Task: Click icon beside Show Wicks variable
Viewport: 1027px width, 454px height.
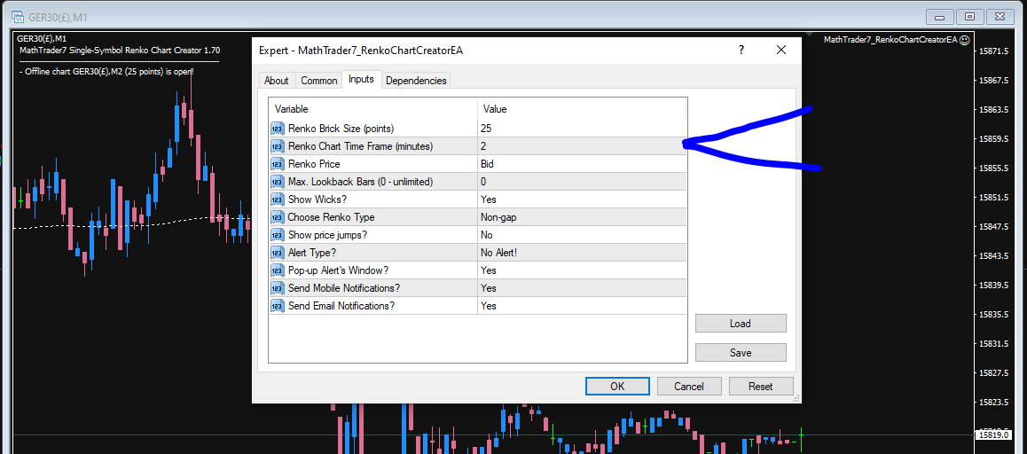Action: coord(277,200)
